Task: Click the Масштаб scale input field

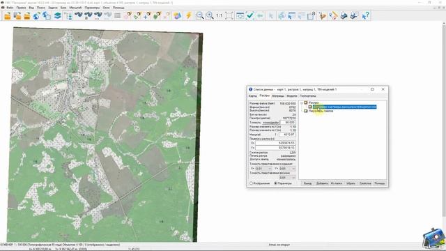Action: tap(287, 135)
